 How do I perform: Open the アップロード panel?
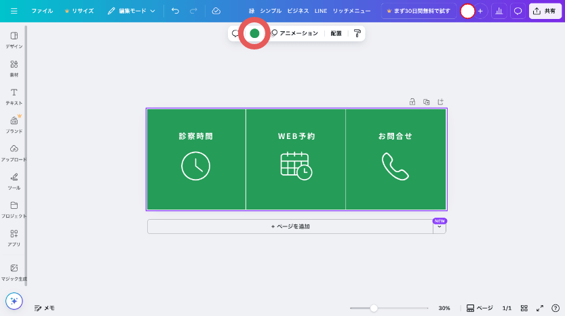coord(14,153)
